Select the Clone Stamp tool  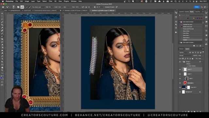coord(2,39)
